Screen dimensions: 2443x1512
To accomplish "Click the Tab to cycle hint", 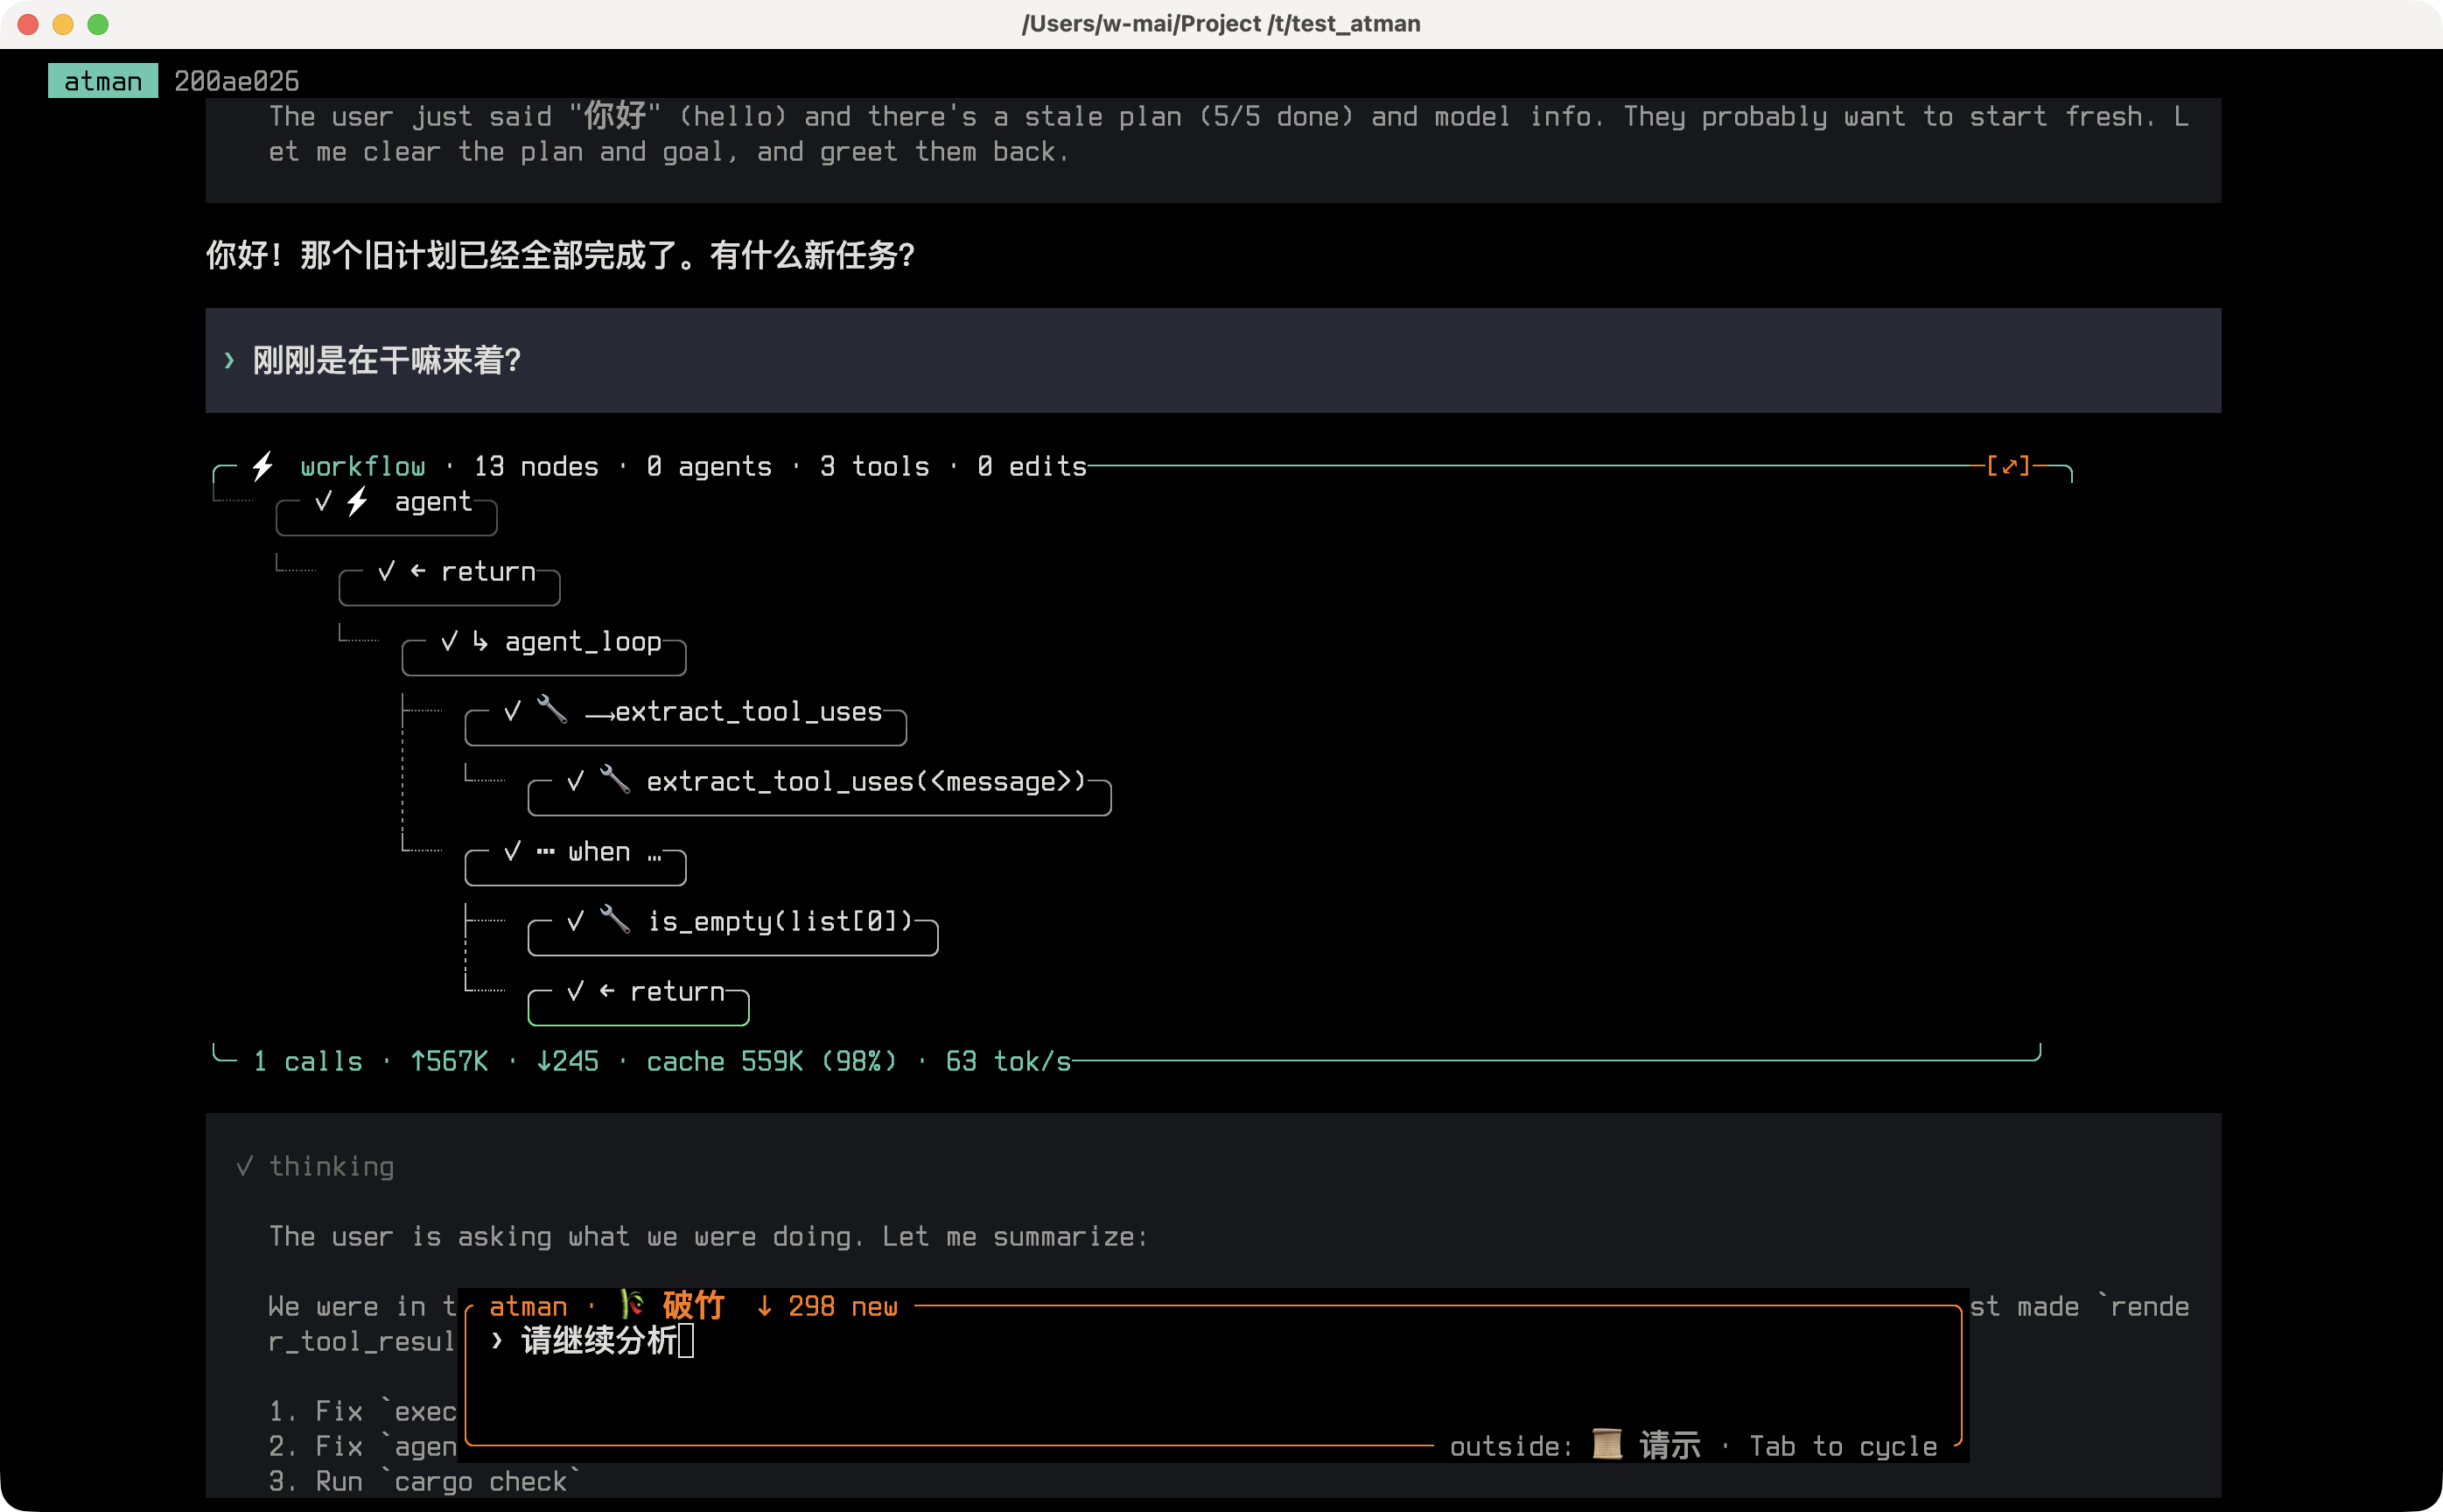I will pyautogui.click(x=1843, y=1446).
